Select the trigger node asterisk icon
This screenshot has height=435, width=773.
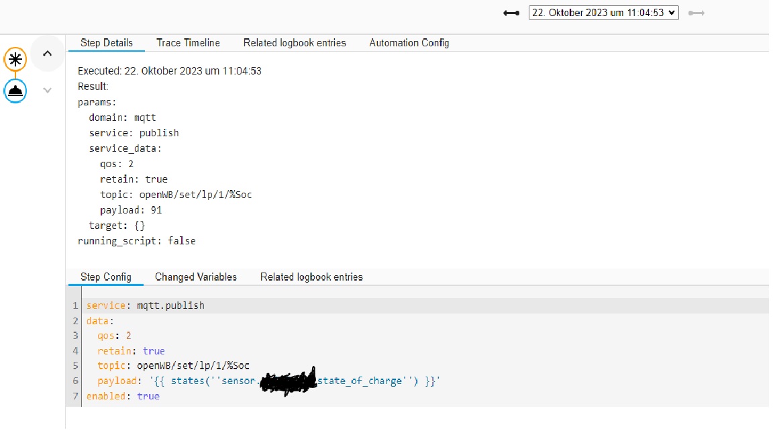(15, 59)
